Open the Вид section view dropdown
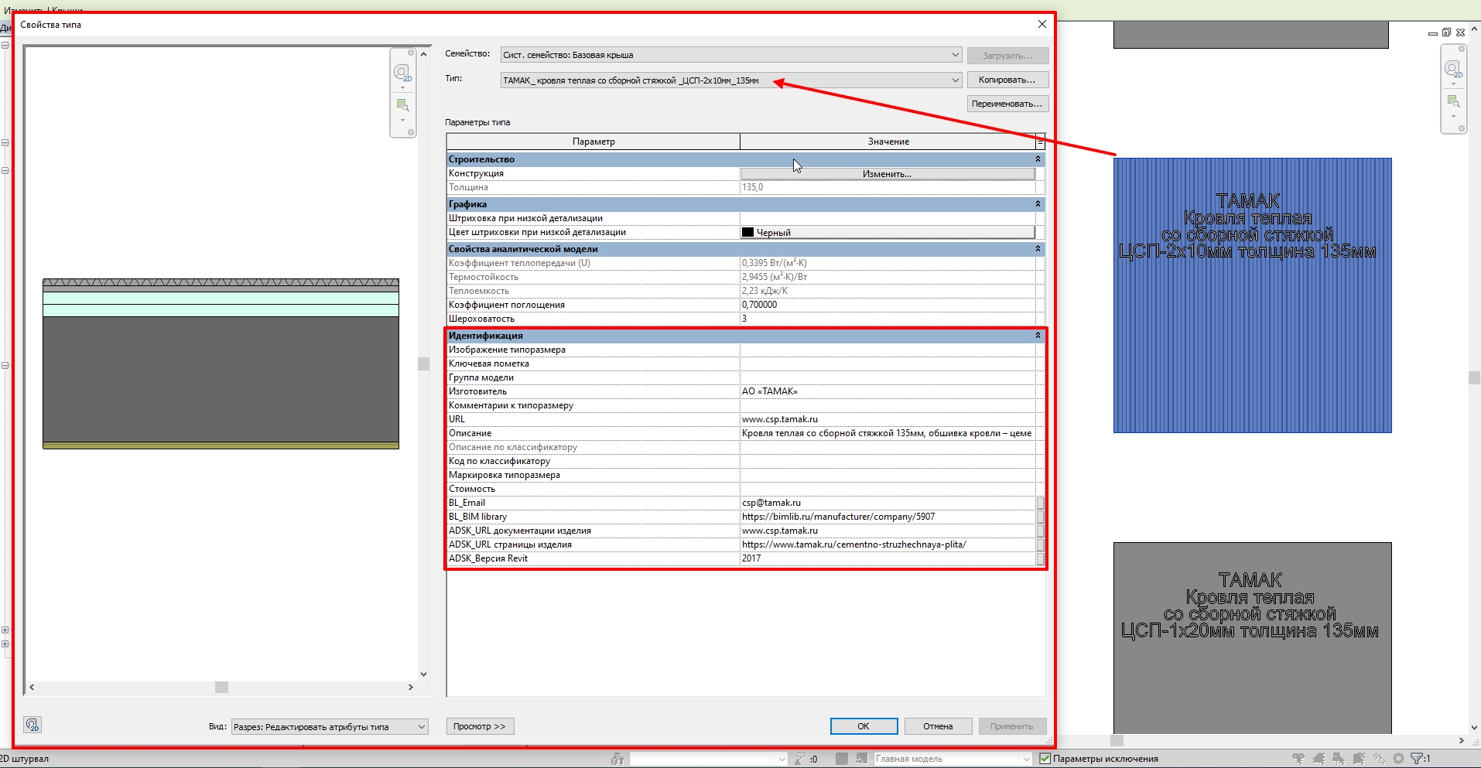 pyautogui.click(x=422, y=726)
